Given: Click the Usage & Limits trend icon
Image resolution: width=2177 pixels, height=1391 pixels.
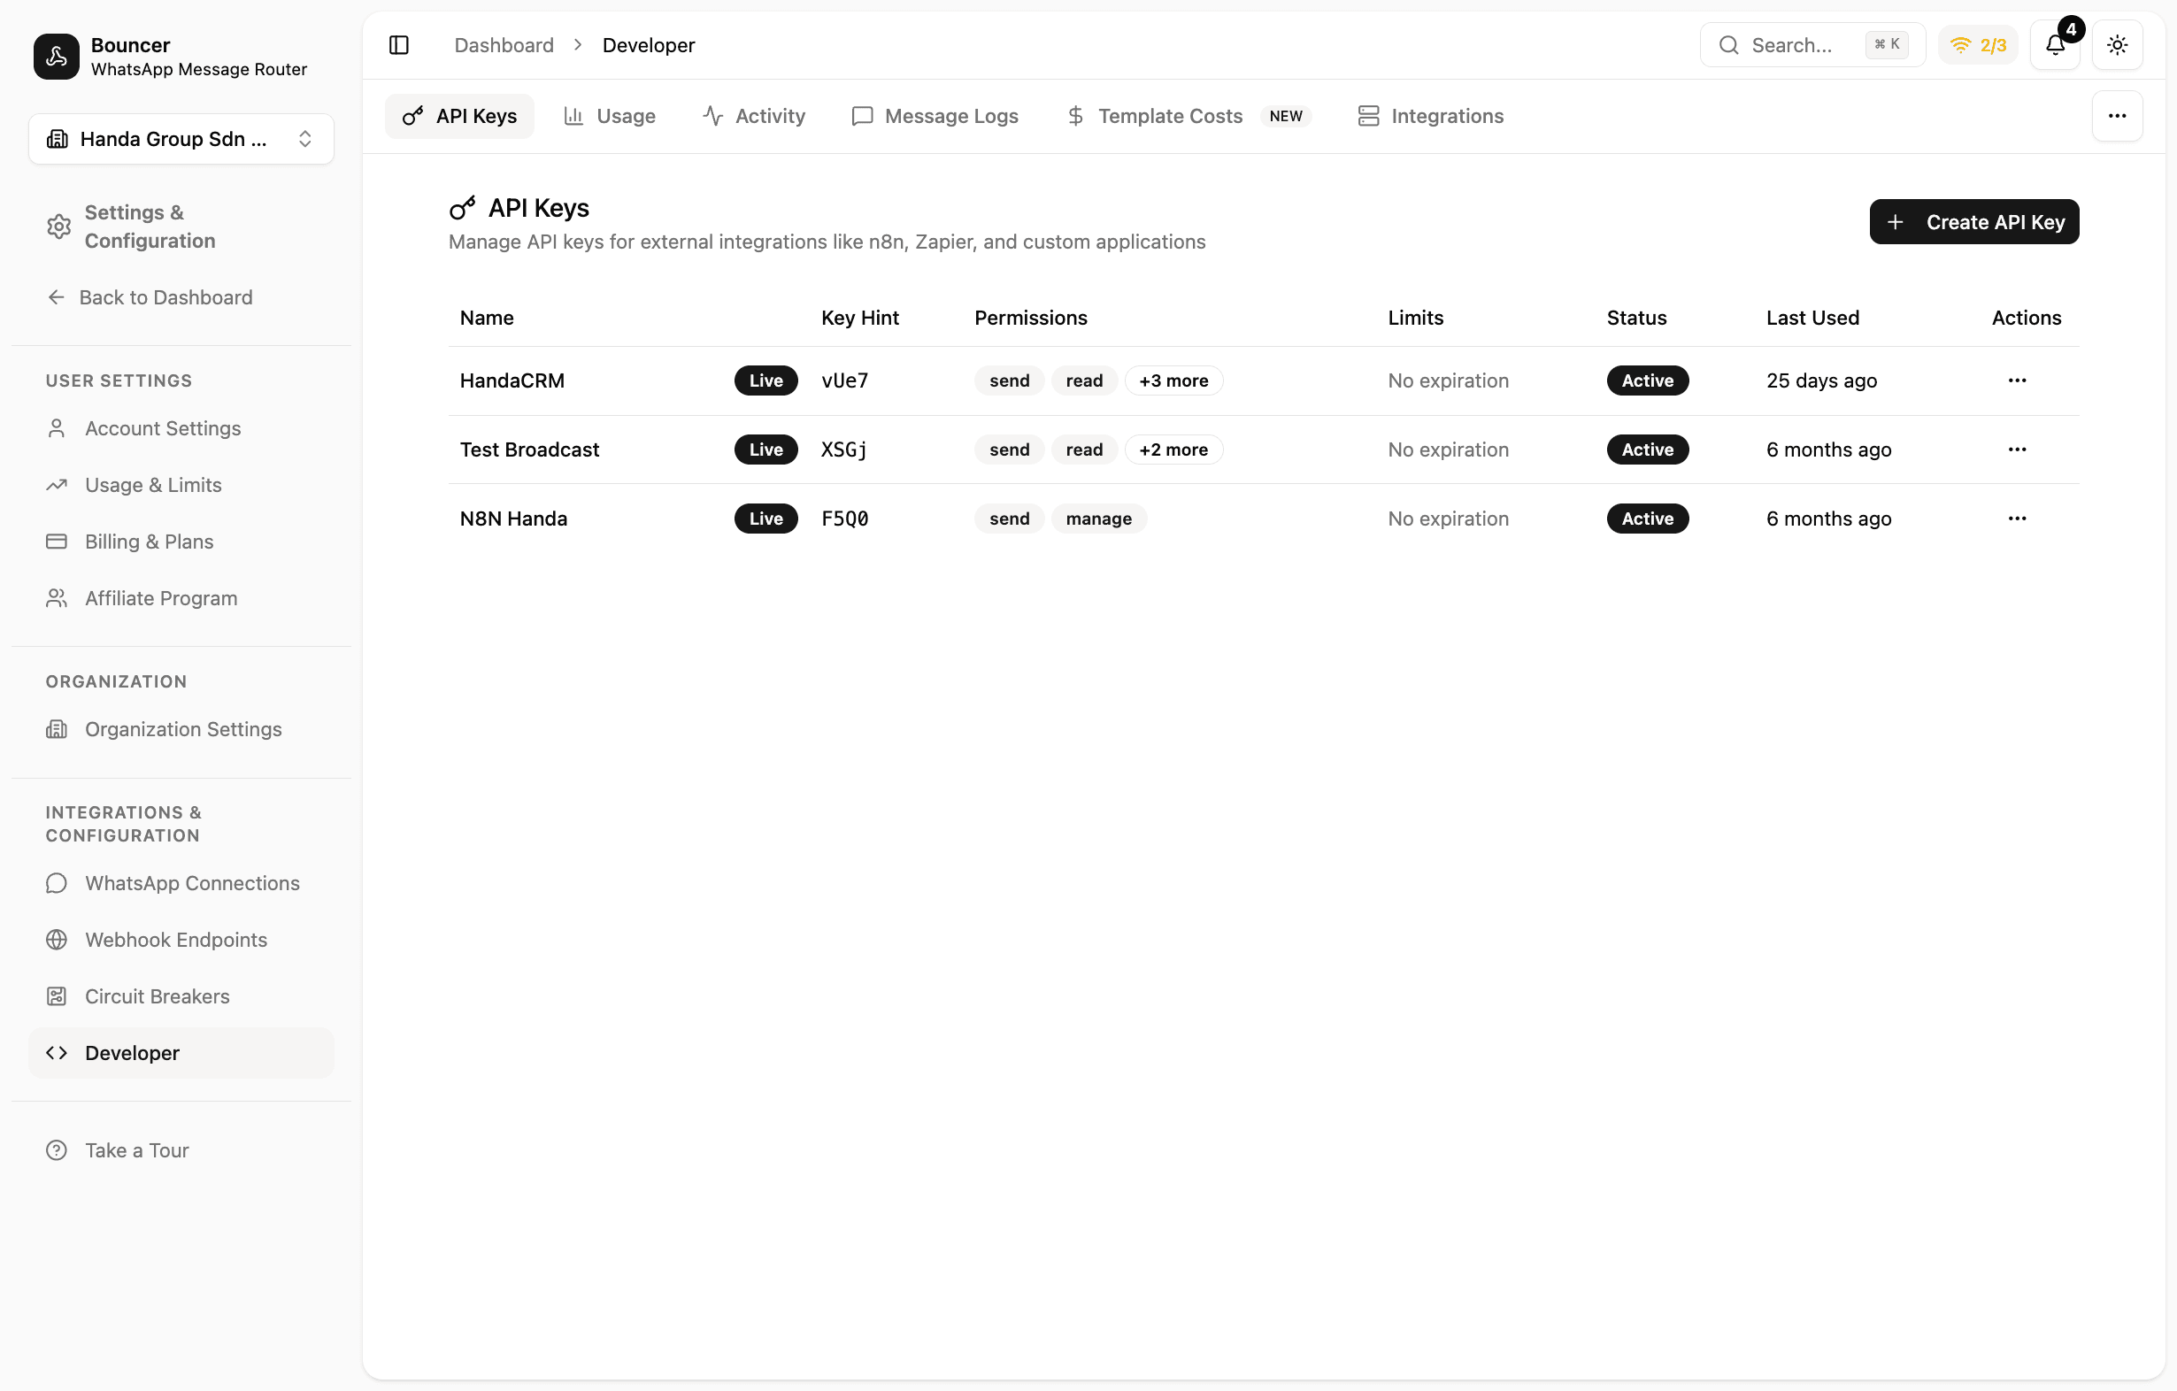Looking at the screenshot, I should coord(57,486).
